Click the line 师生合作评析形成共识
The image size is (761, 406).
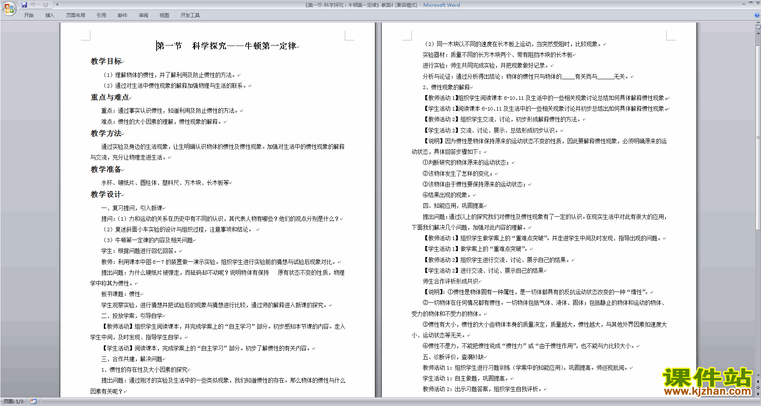(451, 282)
